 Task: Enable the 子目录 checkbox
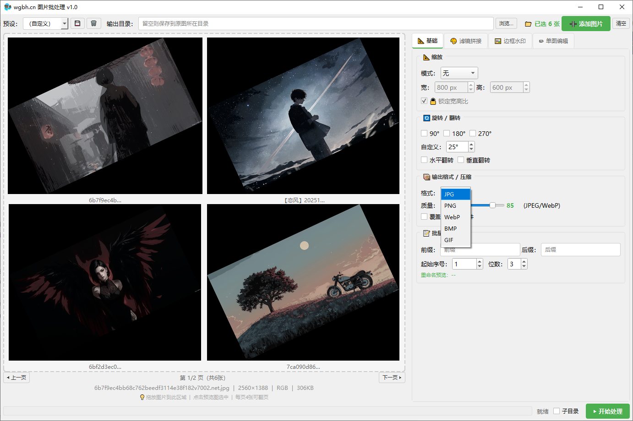click(557, 411)
